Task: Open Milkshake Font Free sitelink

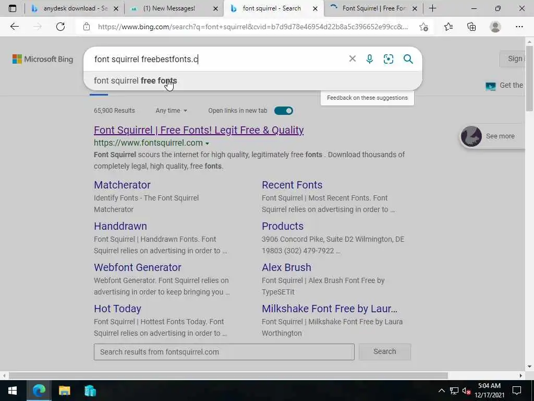Action: 330,309
